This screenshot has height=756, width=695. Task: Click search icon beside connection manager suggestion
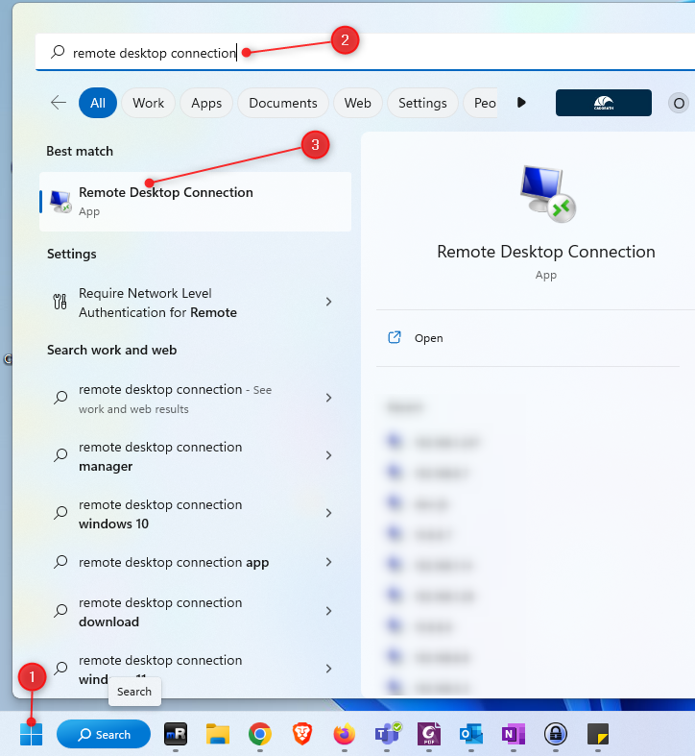[60, 455]
